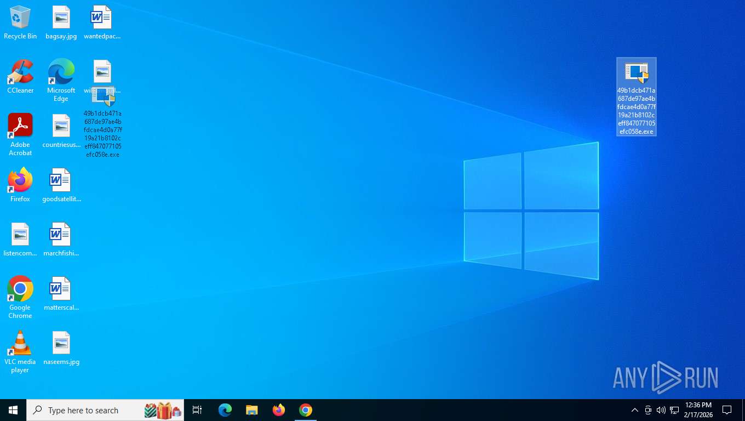The image size is (745, 421).
Task: Select the Firefox desktop shortcut
Action: click(20, 185)
